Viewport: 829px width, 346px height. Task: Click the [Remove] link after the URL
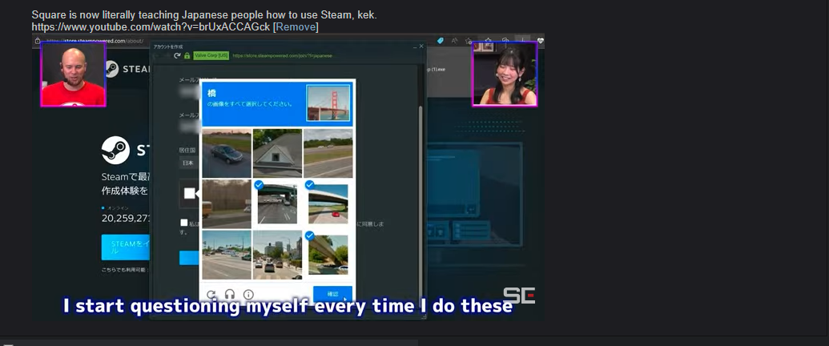[x=296, y=26]
